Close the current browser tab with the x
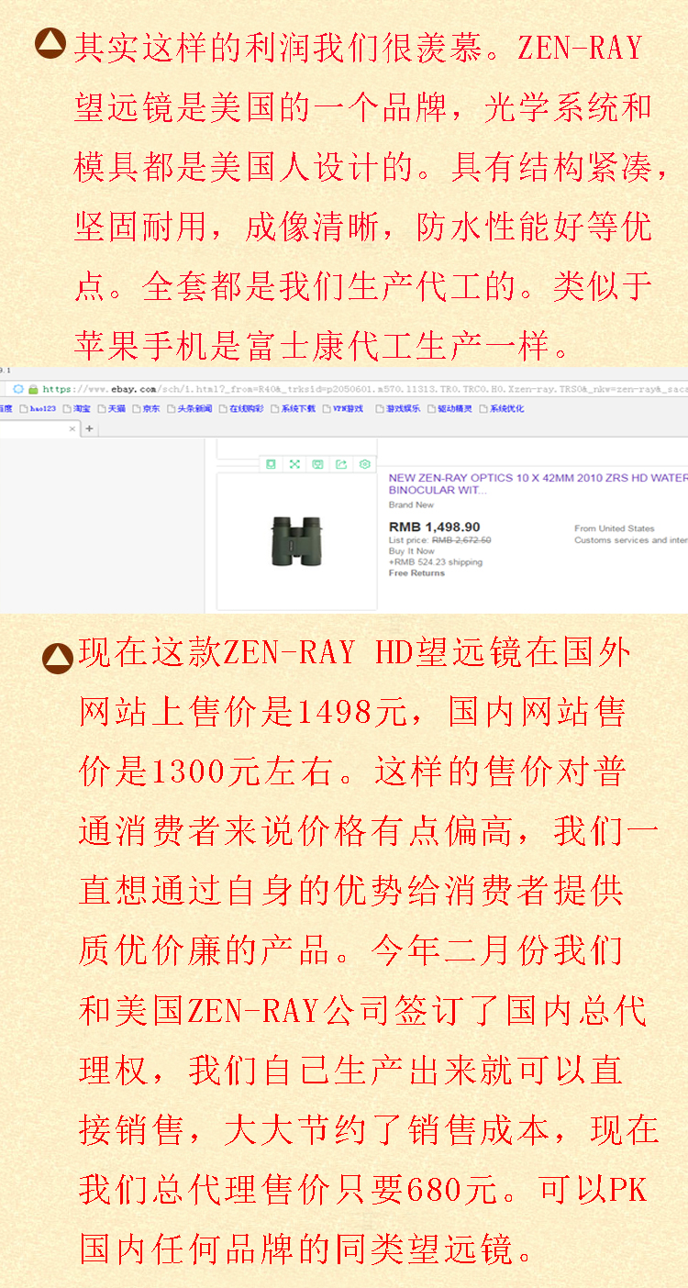This screenshot has width=688, height=1288. (73, 428)
